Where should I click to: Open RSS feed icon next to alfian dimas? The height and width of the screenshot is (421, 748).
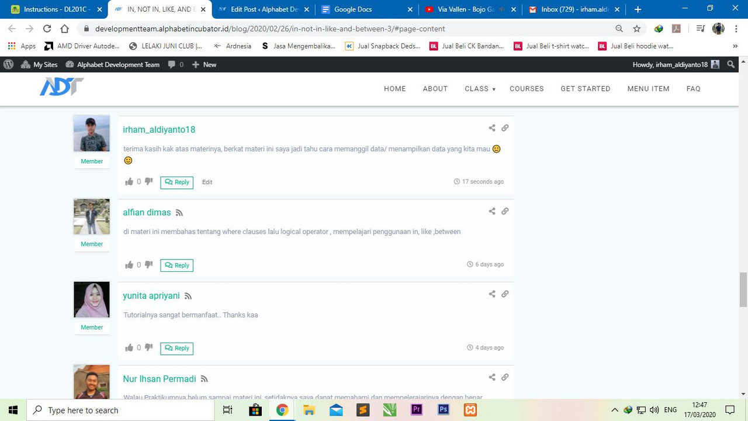pos(179,213)
